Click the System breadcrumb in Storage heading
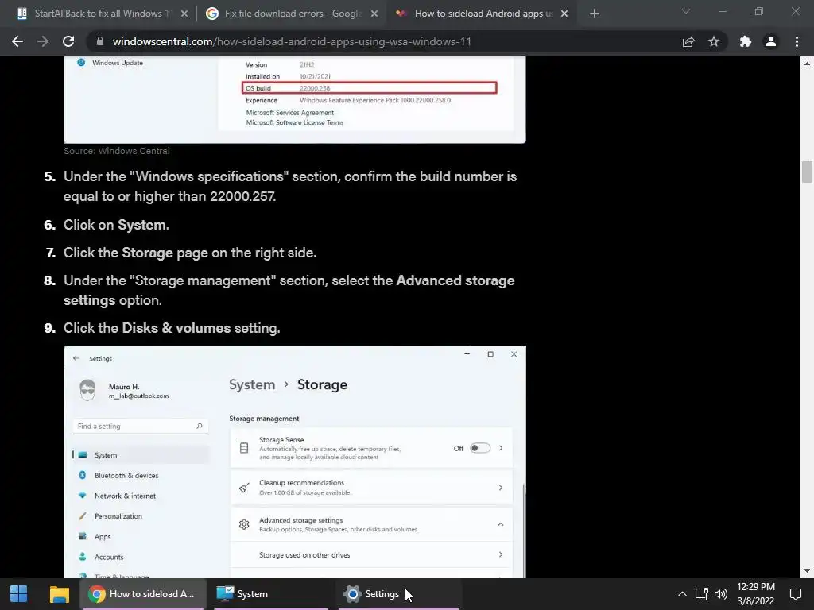 [252, 385]
